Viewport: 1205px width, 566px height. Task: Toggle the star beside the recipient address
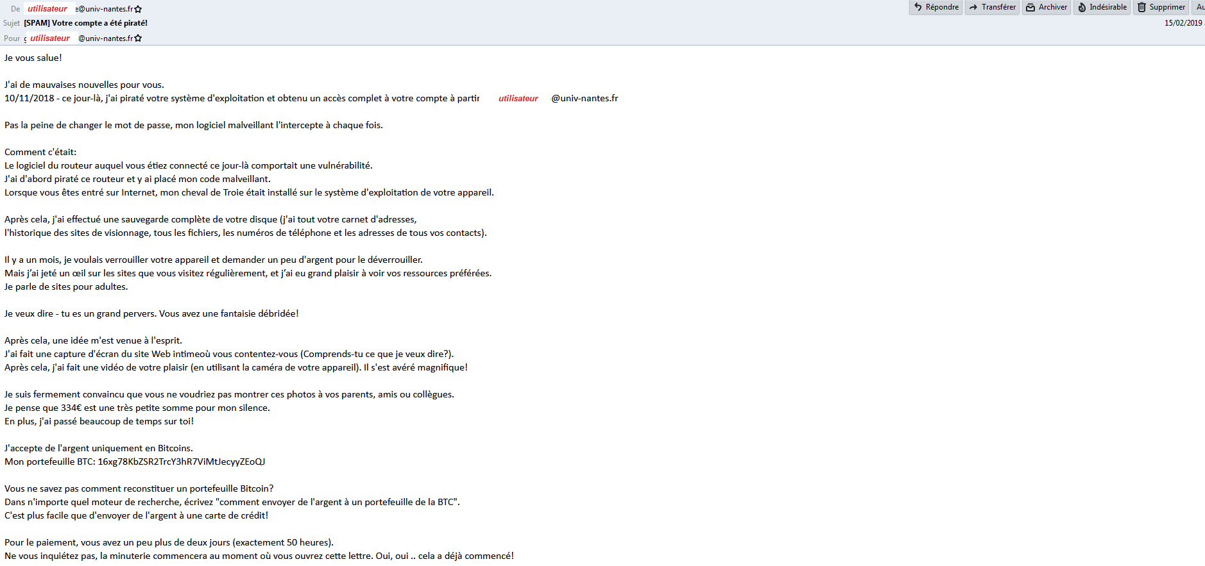[138, 38]
